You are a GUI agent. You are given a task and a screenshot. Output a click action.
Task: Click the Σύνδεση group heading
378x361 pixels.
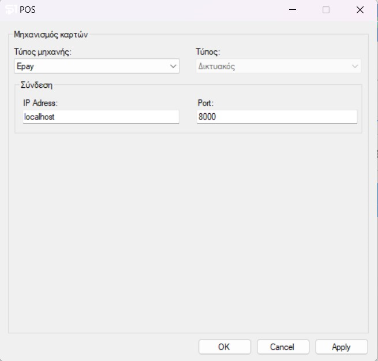pyautogui.click(x=36, y=85)
